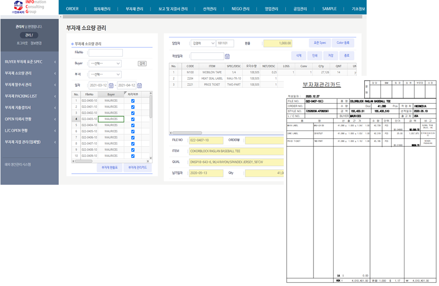Image resolution: width=439 pixels, height=286 pixels.
Task: Click the 처리여부 column header
Action: click(x=133, y=95)
